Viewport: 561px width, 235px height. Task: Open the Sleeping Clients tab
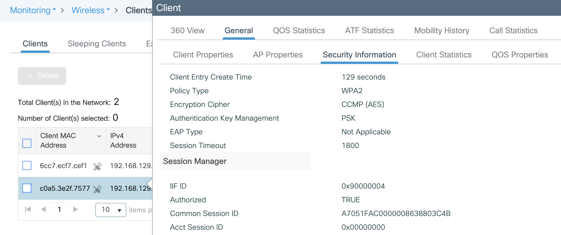pyautogui.click(x=97, y=44)
